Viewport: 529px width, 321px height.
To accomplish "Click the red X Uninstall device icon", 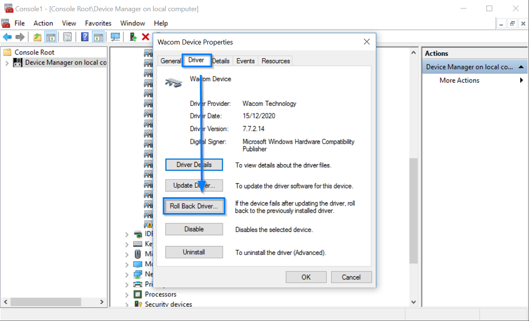I will click(x=145, y=37).
